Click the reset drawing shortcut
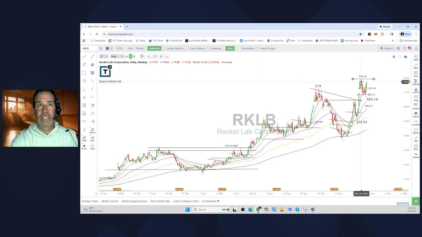The height and width of the screenshot is (237, 422). click(x=84, y=139)
